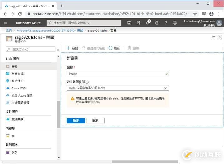Open the Azure portal hamburger menu
Screen dimensions: 224x164
point(6,23)
